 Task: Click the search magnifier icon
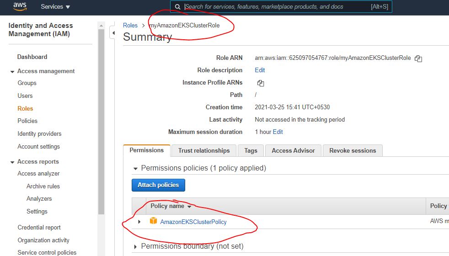[x=178, y=7]
